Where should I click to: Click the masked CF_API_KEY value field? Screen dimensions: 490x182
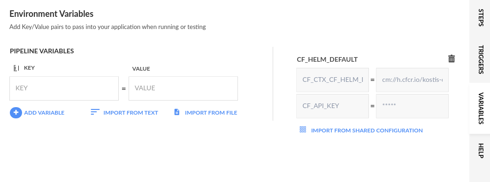click(412, 106)
